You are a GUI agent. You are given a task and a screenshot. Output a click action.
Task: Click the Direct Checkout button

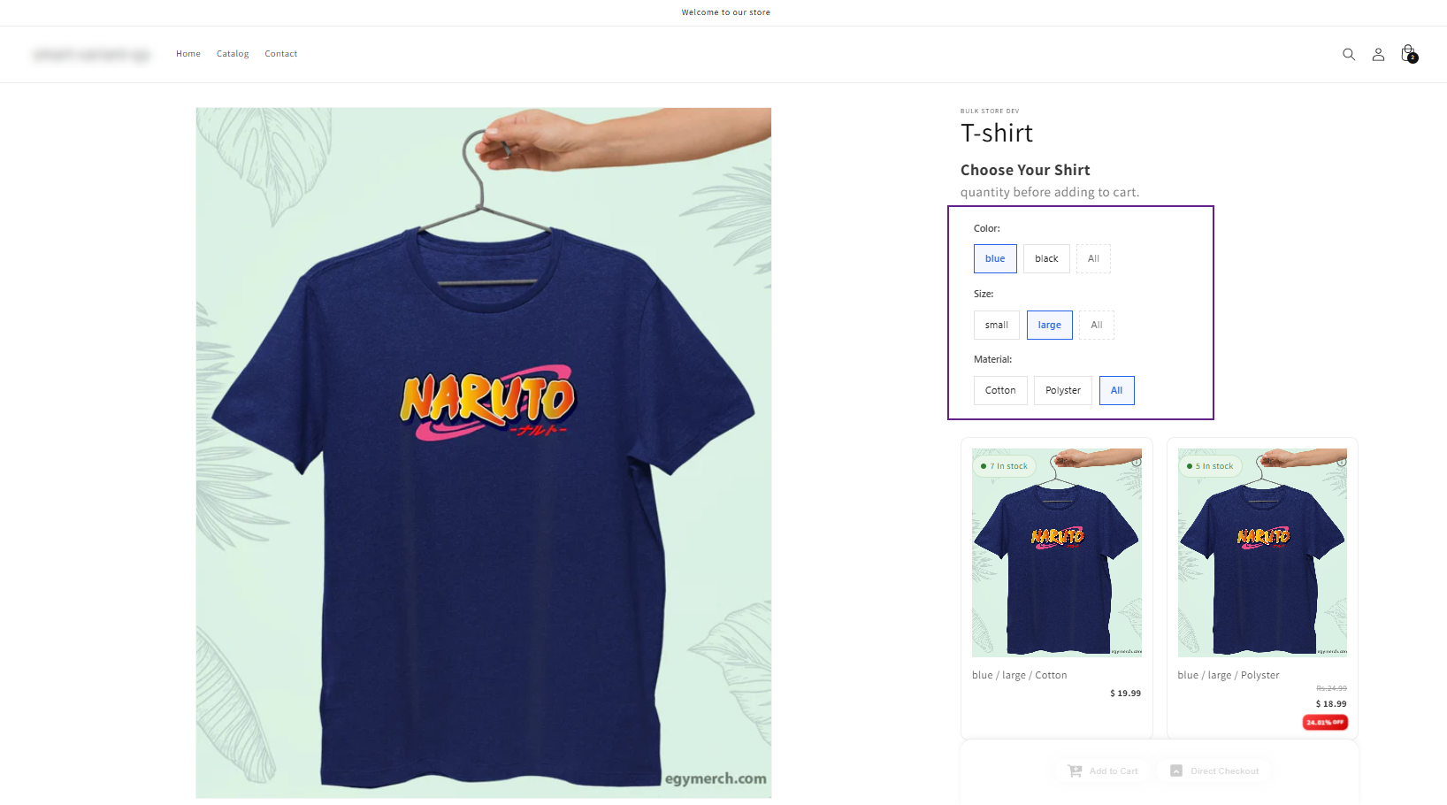coord(1214,771)
